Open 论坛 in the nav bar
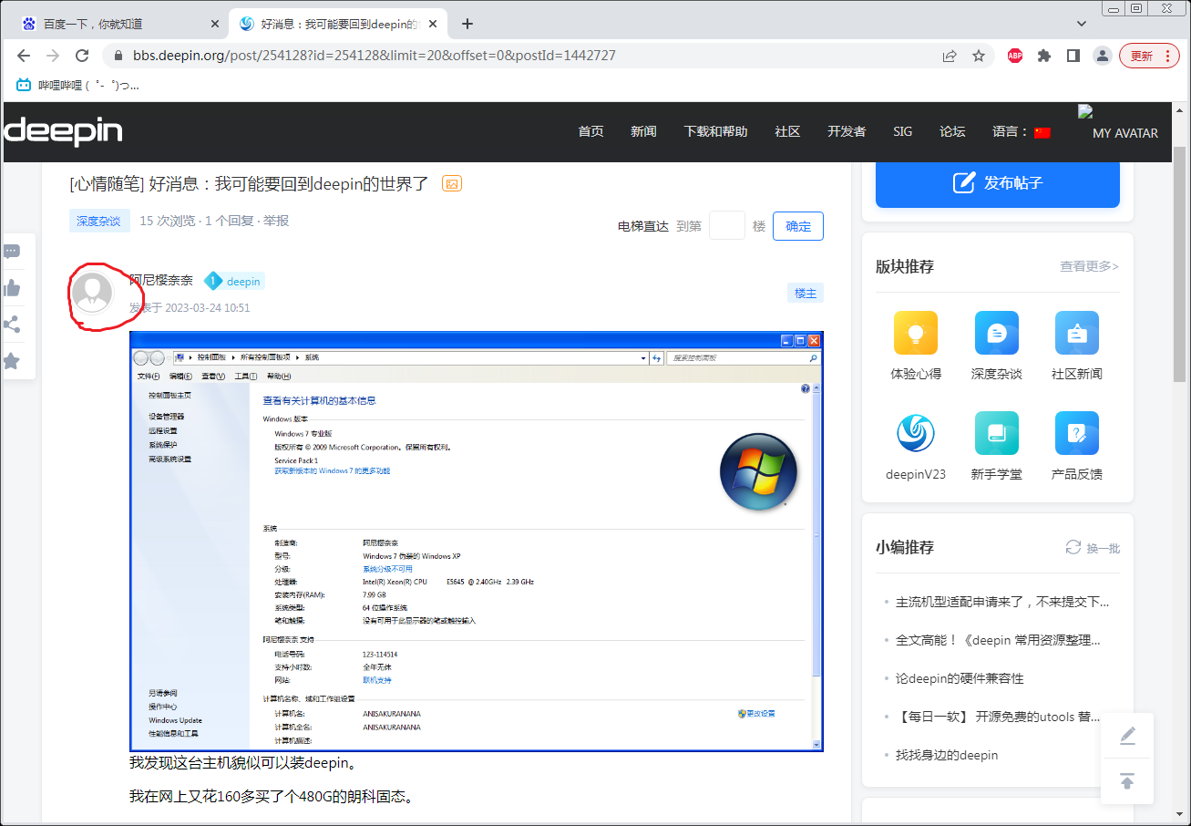This screenshot has height=826, width=1191. [952, 132]
